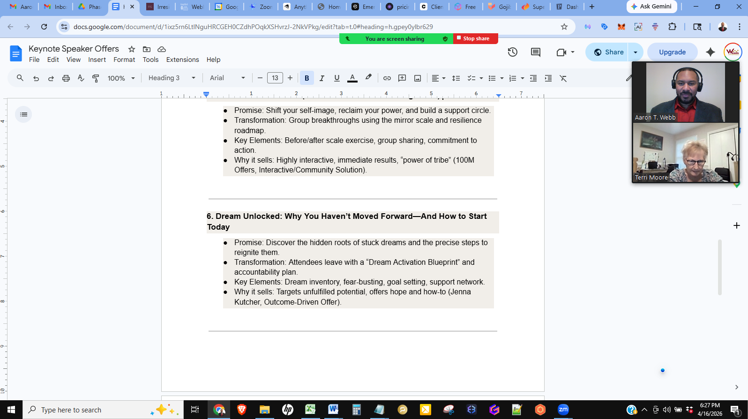Open the version history clock icon
Viewport: 748px width, 419px height.
[512, 52]
